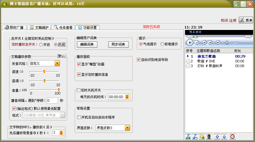Open the 即时广播 tab
The image size is (255, 142).
click(x=14, y=27)
